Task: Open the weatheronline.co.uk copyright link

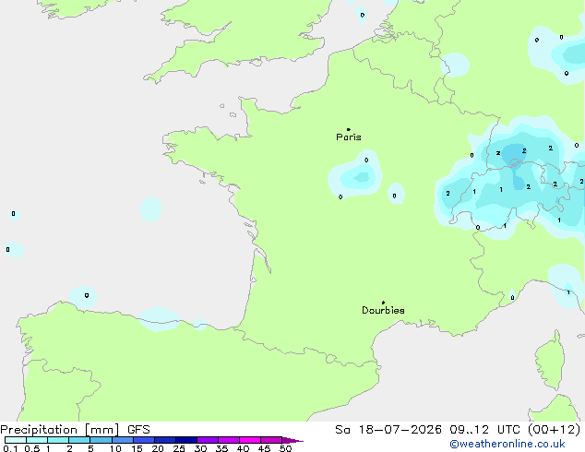Action: pyautogui.click(x=507, y=444)
